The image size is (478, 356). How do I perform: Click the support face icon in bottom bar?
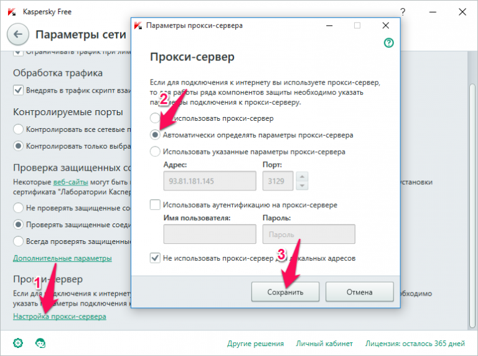pos(40,343)
